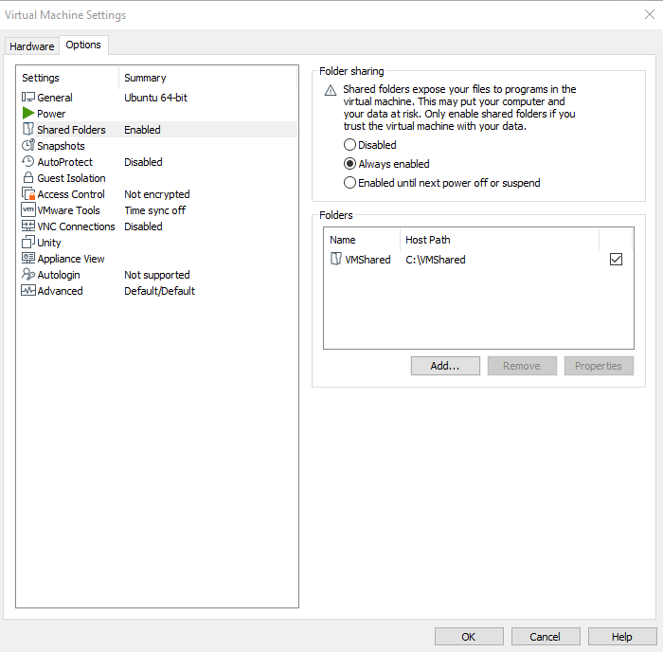The width and height of the screenshot is (663, 652).
Task: Click the Access Control lock icon
Action: (27, 193)
